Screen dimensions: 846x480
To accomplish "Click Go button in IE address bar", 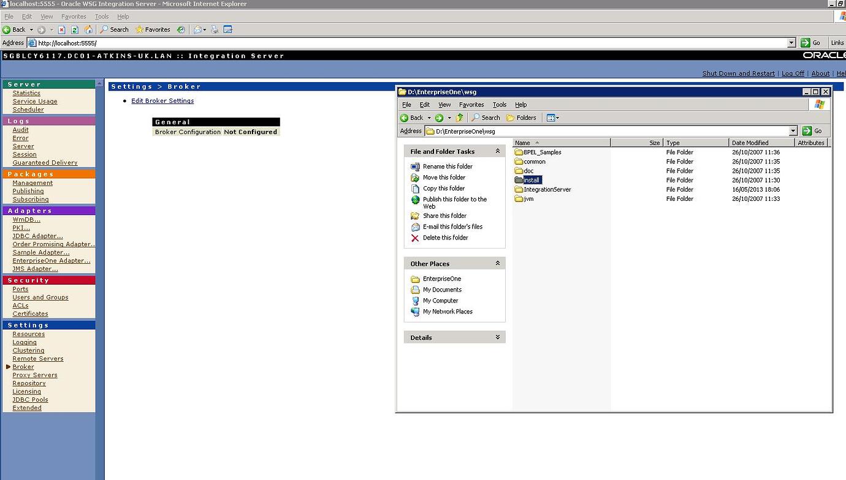I will tap(811, 43).
